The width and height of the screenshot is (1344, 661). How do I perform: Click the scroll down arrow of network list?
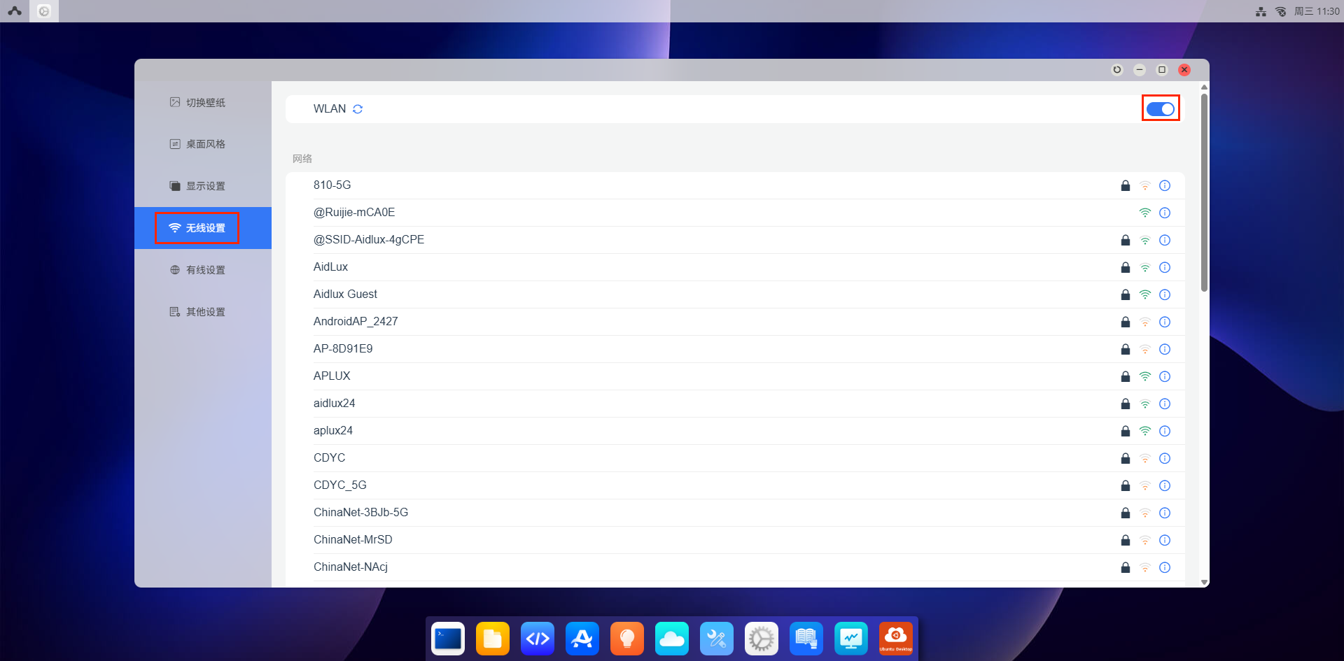1204,582
